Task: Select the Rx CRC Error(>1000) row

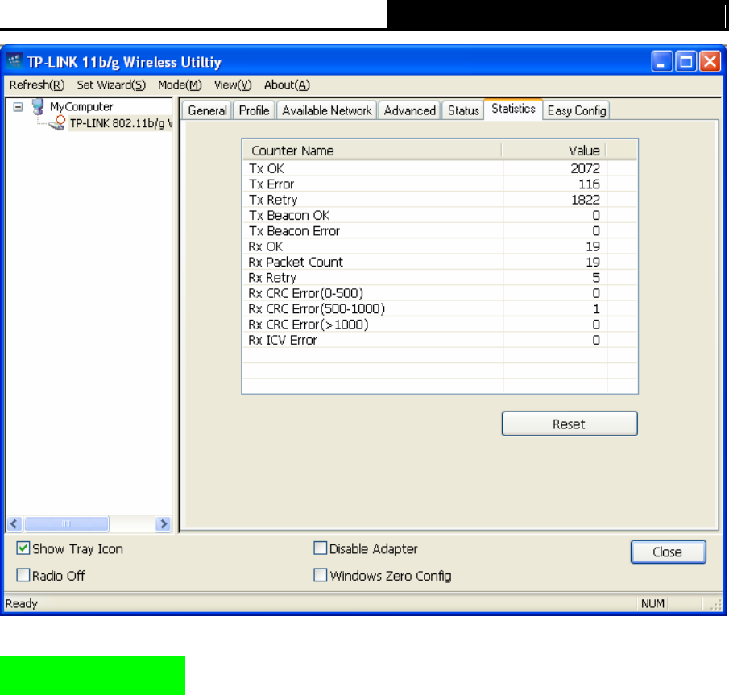Action: click(440, 325)
